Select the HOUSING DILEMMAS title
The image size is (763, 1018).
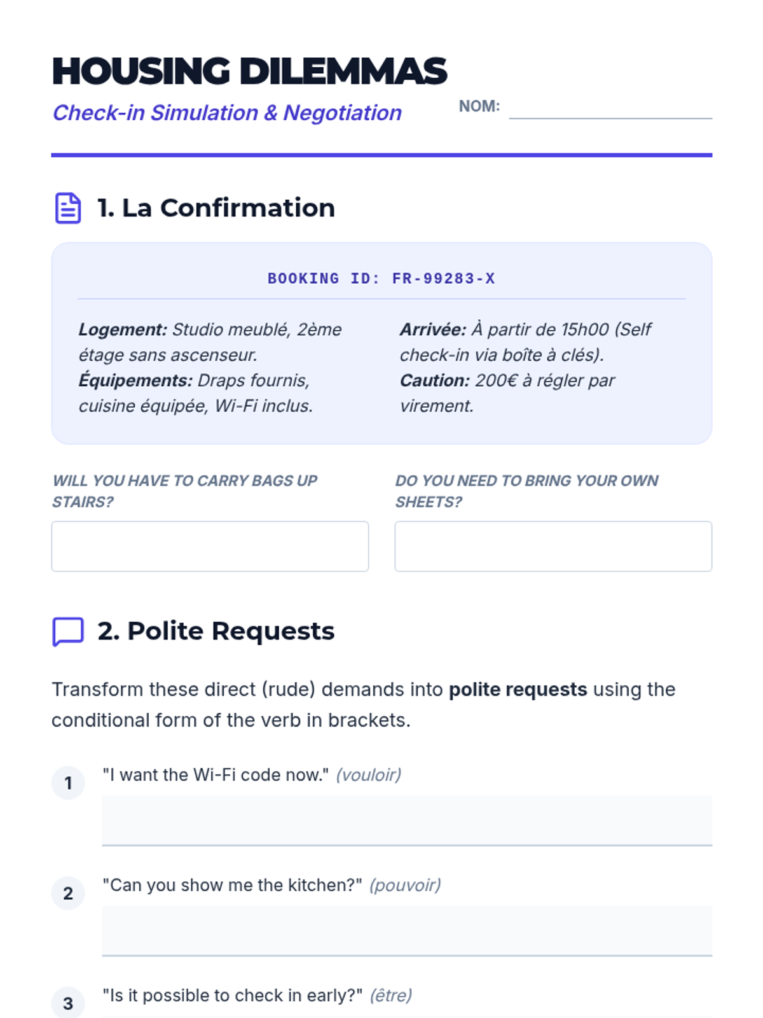click(x=249, y=71)
